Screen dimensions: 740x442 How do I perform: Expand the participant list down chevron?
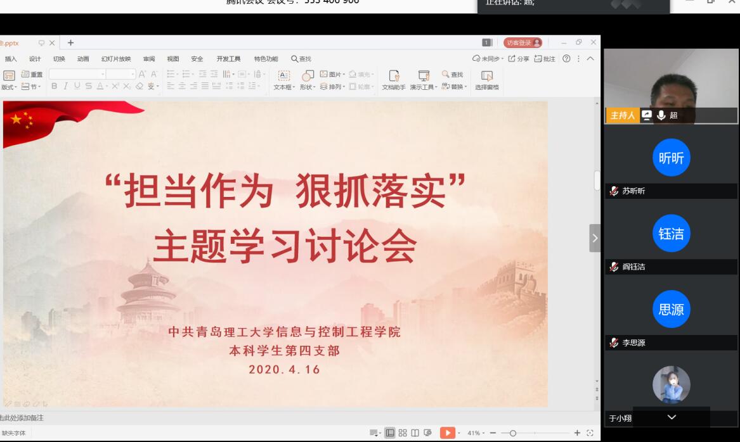tap(672, 417)
